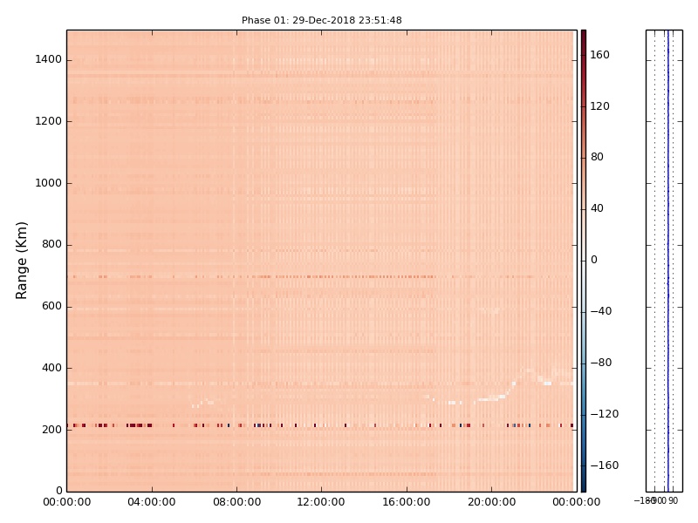Click the 08:00:00 time tick label
The width and height of the screenshot is (698, 523).
(236, 502)
